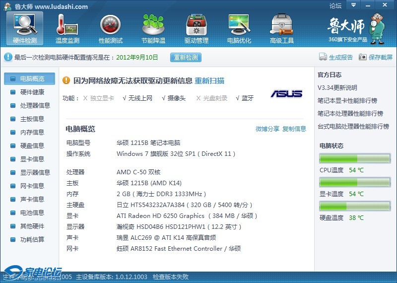
Task: Click the date 2012年9月10日
Action: click(x=137, y=58)
